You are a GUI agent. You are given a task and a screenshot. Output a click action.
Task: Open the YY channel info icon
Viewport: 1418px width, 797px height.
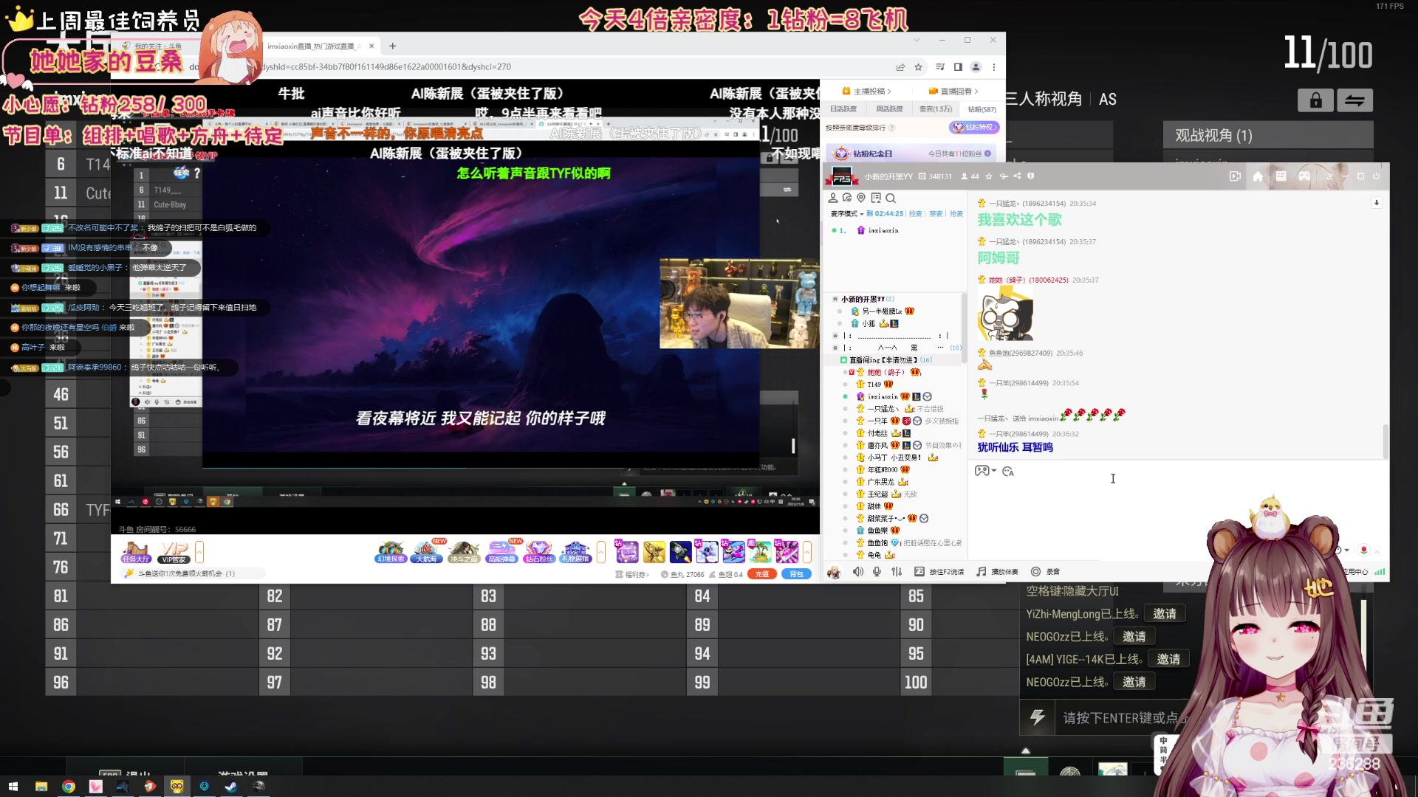click(x=1031, y=176)
